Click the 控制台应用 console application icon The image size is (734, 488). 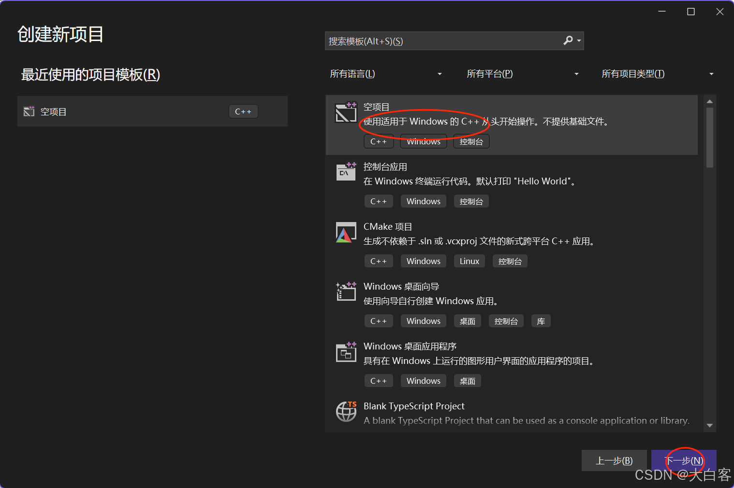click(x=346, y=172)
